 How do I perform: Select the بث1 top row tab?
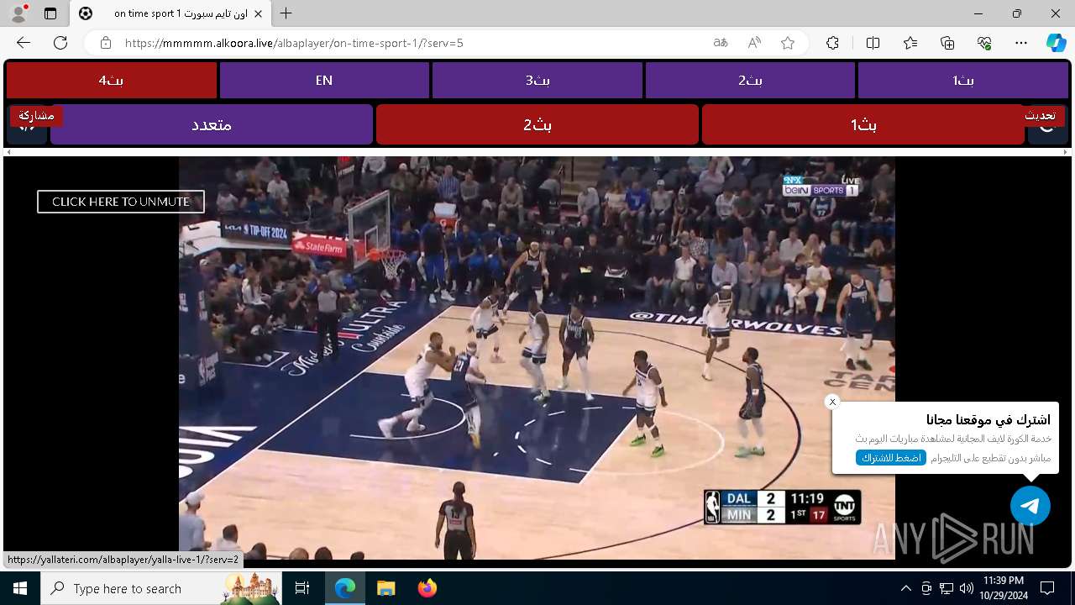click(x=962, y=81)
